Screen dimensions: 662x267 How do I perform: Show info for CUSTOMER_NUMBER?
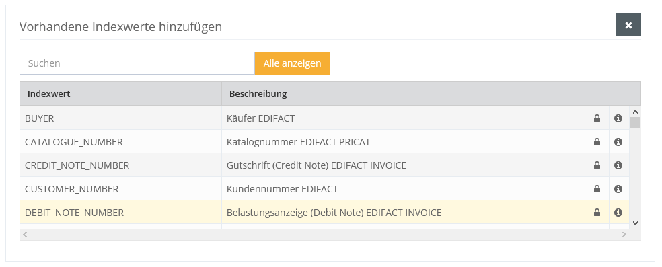[x=618, y=189]
